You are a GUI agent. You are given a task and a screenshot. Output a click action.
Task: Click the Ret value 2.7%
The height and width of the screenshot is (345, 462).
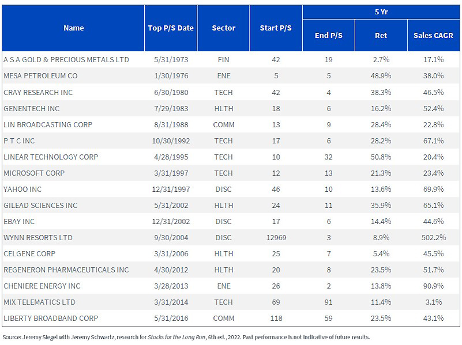coord(381,60)
